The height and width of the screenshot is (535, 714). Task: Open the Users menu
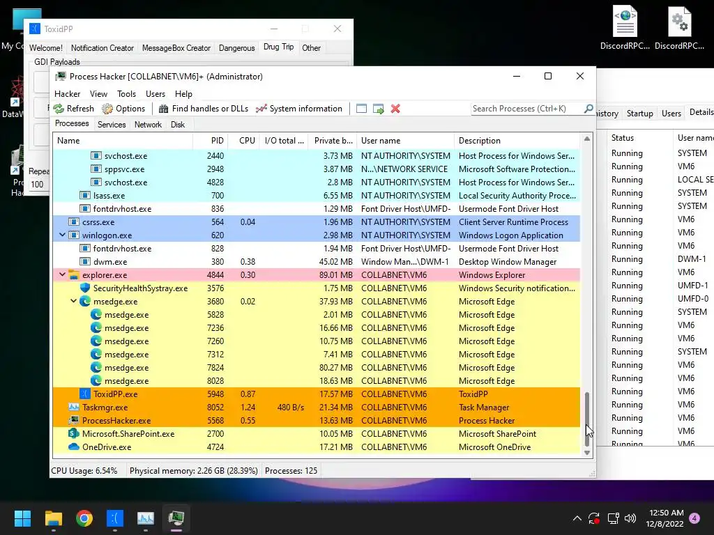pyautogui.click(x=155, y=94)
